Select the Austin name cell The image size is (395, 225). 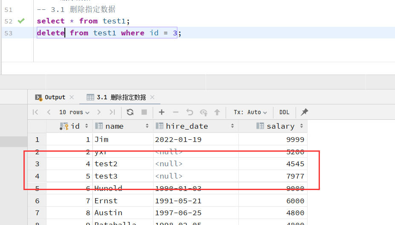(123, 213)
